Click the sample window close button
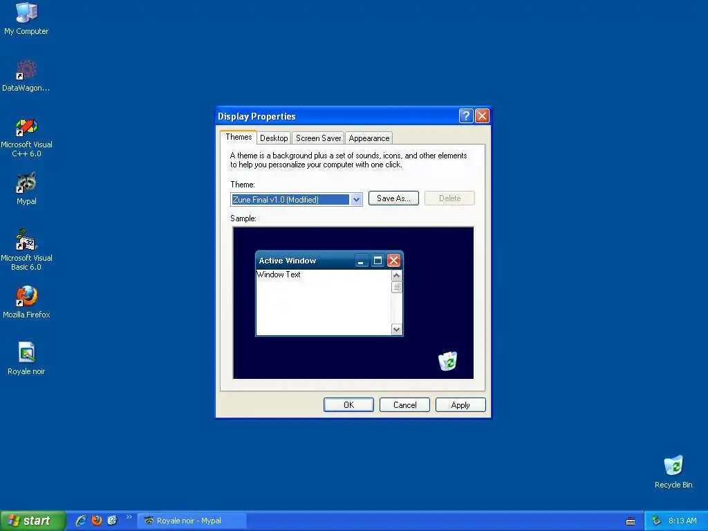Image resolution: width=708 pixels, height=531 pixels. tap(393, 261)
